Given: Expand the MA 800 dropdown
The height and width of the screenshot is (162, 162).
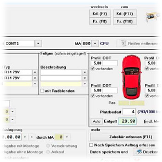Looking at the screenshot, I should tap(95, 43).
